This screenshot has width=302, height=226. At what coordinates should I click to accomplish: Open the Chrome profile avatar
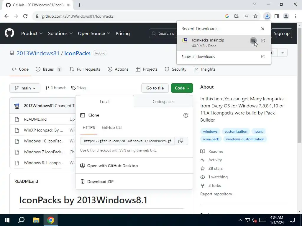pyautogui.click(x=286, y=16)
